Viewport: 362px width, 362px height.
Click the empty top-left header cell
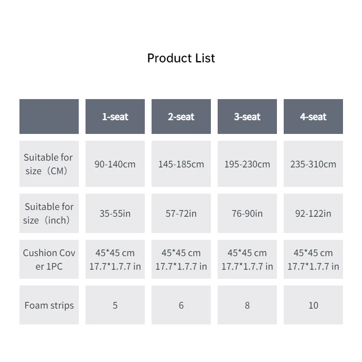pyautogui.click(x=49, y=117)
